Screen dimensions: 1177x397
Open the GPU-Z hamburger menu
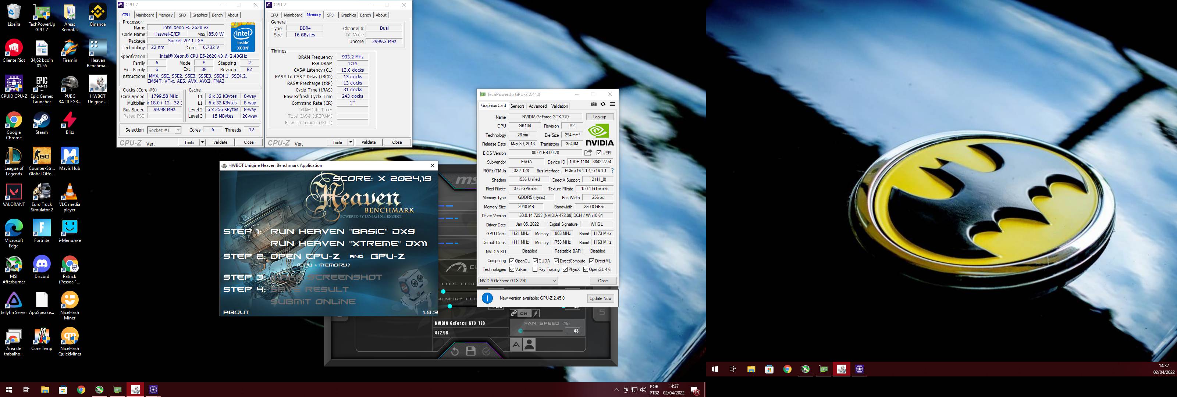(x=613, y=104)
